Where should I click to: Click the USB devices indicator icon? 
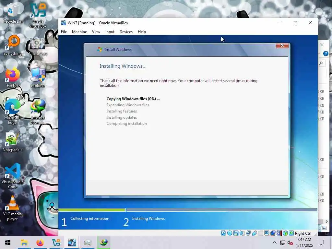pyautogui.click(x=254, y=233)
